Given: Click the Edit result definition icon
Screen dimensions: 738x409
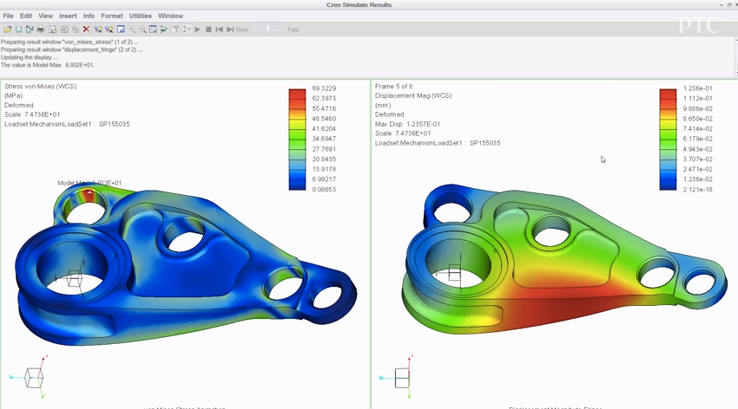Looking at the screenshot, I should (x=64, y=29).
